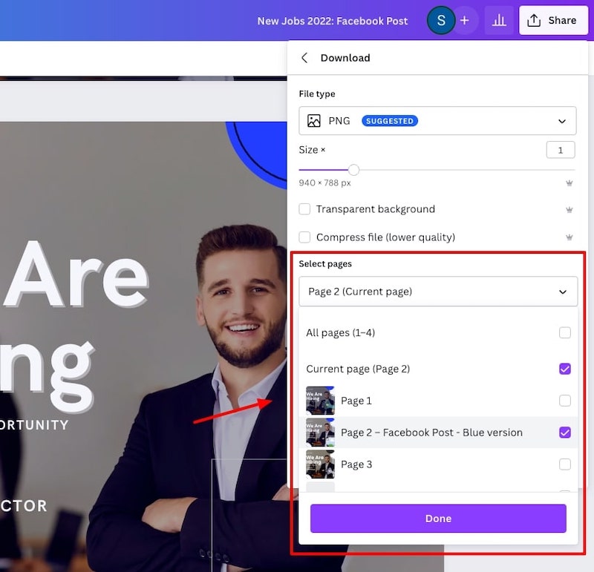
Task: Open the analytics bar chart icon
Action: (499, 21)
